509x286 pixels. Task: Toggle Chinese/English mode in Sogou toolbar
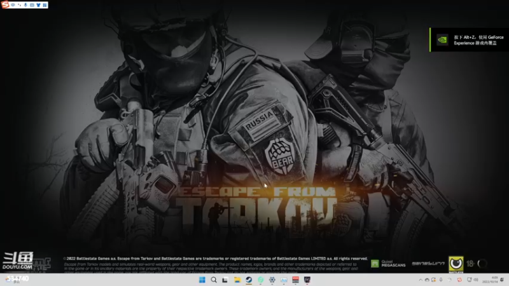(13, 5)
